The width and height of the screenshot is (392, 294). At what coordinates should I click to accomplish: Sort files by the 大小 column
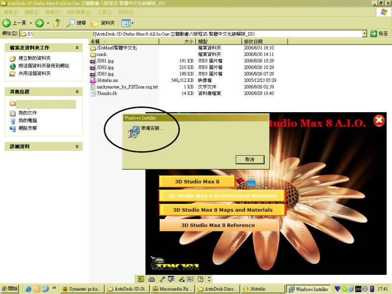point(177,42)
